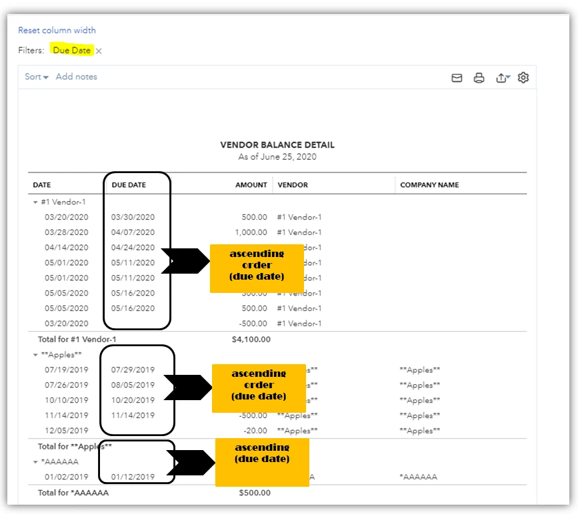Click the 08/05/2019 due date cell
Screen dimensions: 578x514
point(133,385)
